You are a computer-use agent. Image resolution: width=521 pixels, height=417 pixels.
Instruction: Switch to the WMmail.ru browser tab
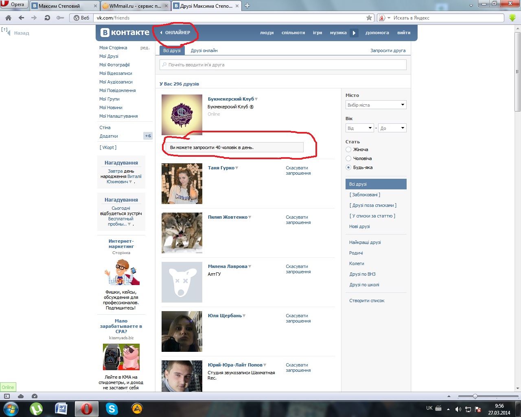135,6
